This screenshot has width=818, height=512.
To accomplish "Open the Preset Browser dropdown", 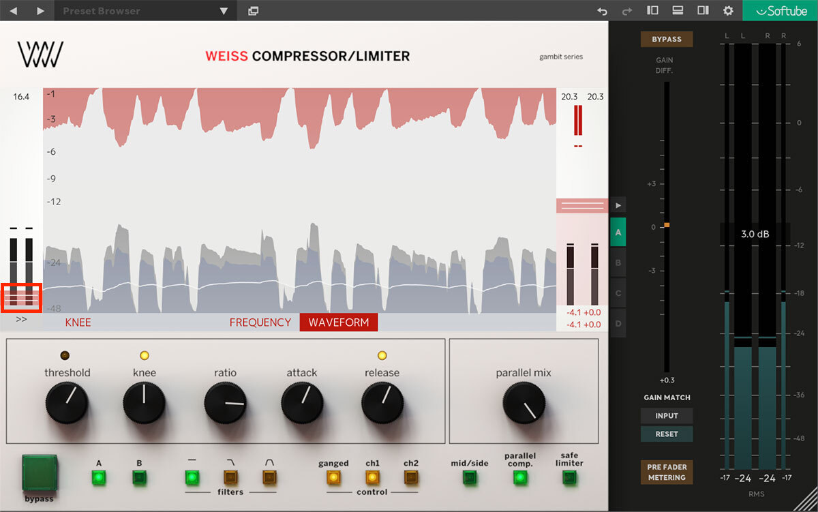I will (224, 11).
